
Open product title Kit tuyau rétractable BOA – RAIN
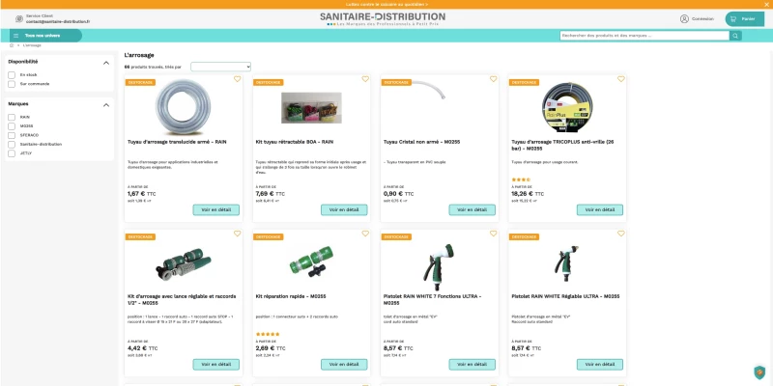[x=295, y=142]
